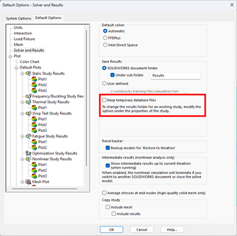Open Help for these options
The height and width of the screenshot is (236, 237).
click(x=172, y=229)
